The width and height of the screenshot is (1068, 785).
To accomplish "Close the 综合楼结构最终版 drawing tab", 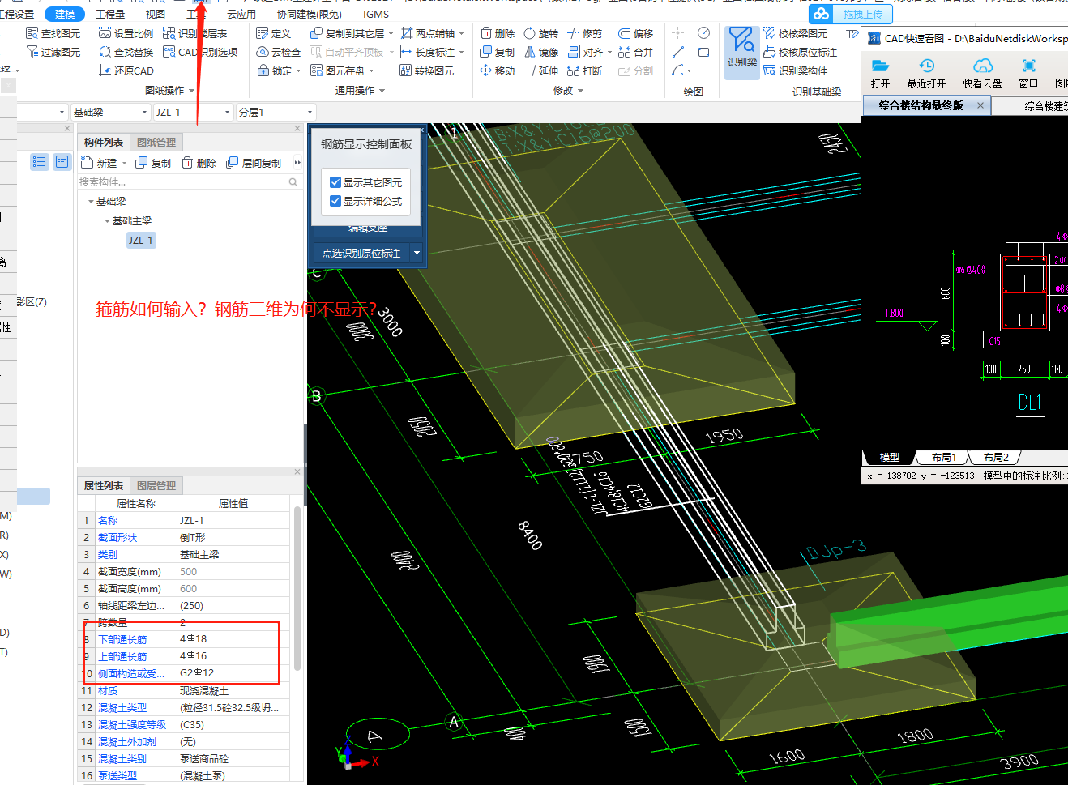I will (x=980, y=105).
